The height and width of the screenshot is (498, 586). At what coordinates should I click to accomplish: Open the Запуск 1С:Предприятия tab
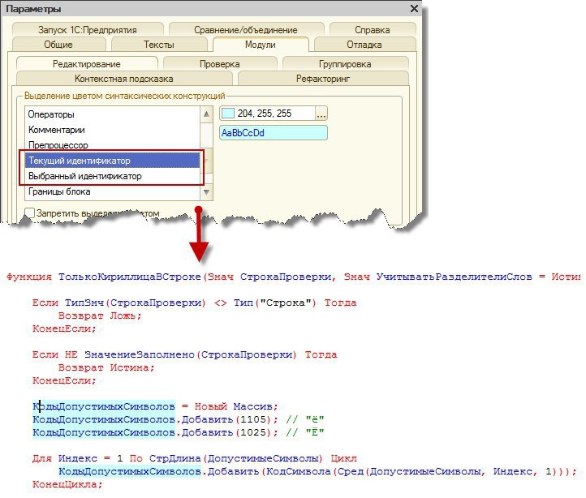tap(88, 29)
